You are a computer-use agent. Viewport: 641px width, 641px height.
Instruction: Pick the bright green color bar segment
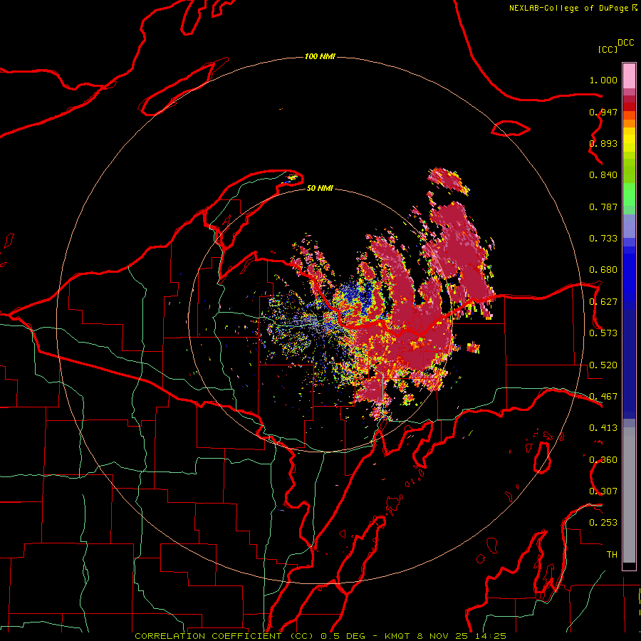629,194
